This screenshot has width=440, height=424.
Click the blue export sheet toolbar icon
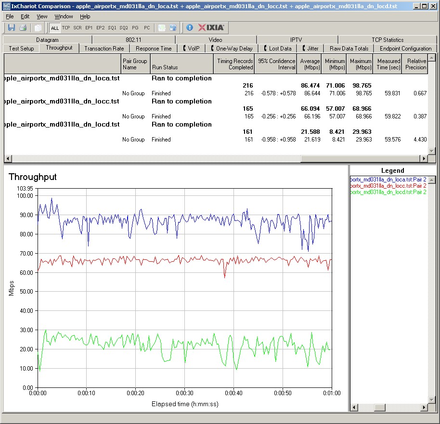coord(173,27)
